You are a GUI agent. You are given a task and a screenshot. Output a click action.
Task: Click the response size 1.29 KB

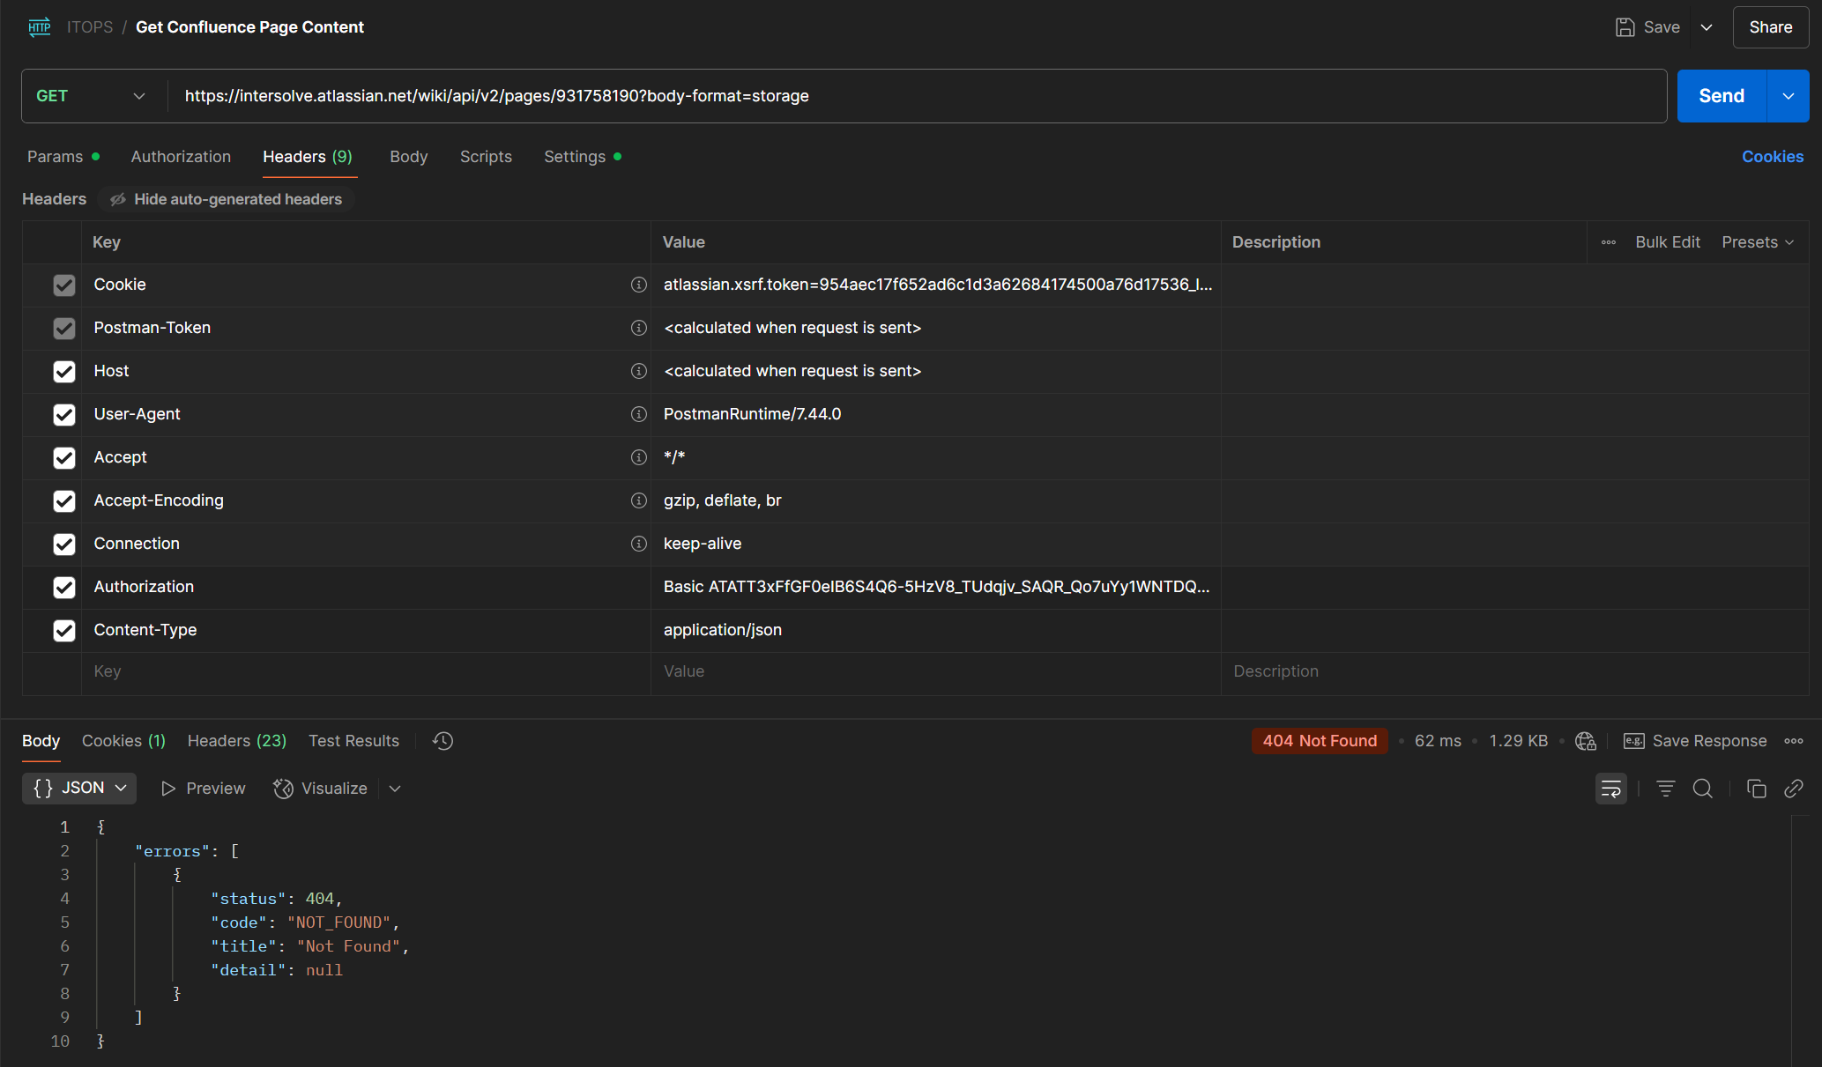point(1518,741)
